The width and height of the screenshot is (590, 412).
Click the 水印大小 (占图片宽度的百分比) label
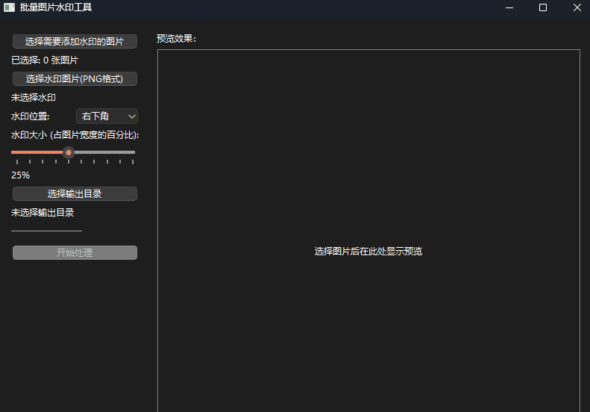[75, 135]
